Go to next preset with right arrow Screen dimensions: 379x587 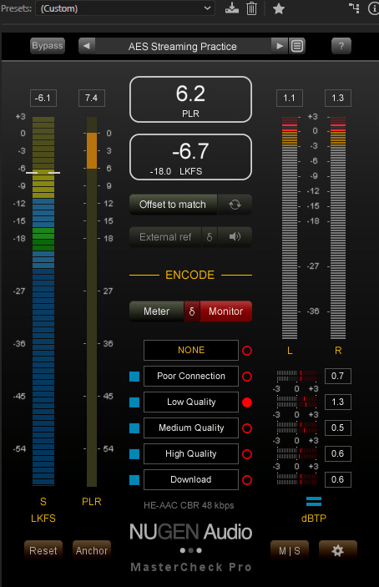pyautogui.click(x=280, y=46)
